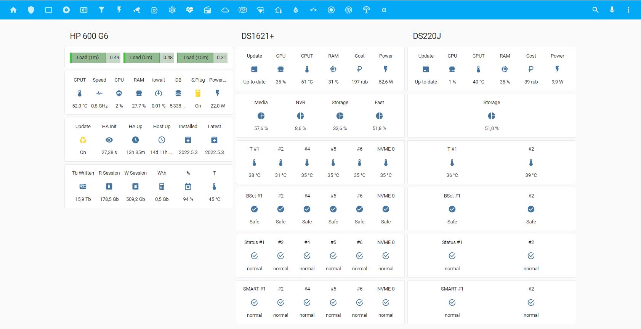
Task: Click the DS220J Storage pie icon
Action: [492, 116]
